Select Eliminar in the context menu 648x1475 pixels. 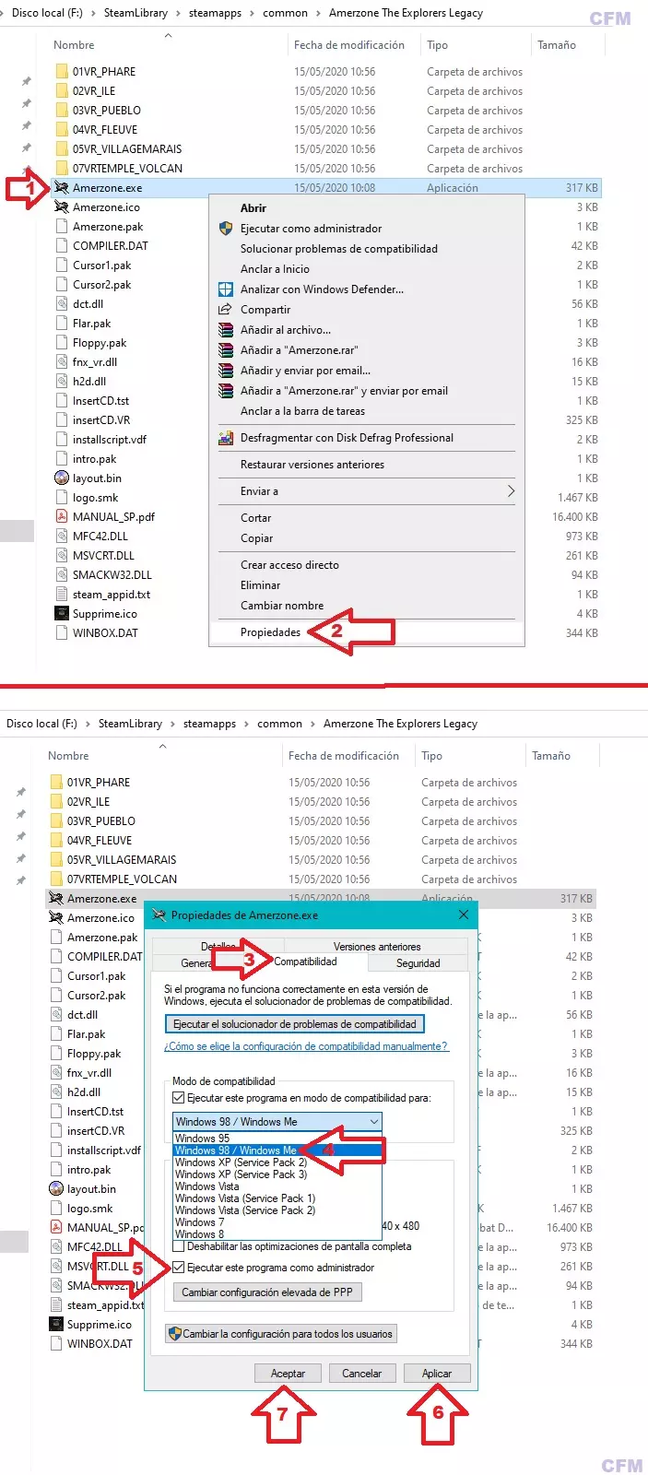367,585
